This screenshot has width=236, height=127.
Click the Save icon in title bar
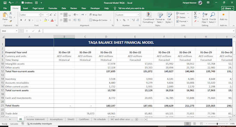point(5,3)
